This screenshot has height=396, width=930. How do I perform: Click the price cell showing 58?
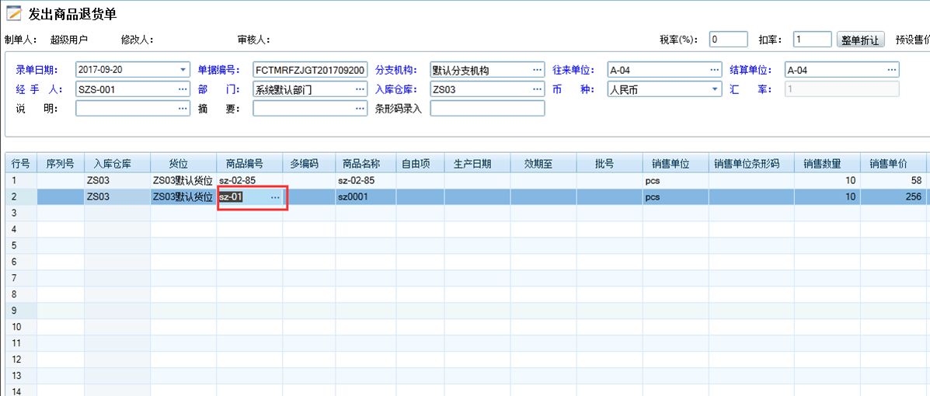coord(893,181)
